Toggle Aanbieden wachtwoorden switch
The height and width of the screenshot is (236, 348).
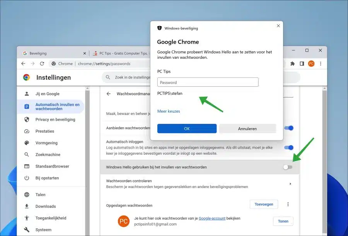point(289,128)
